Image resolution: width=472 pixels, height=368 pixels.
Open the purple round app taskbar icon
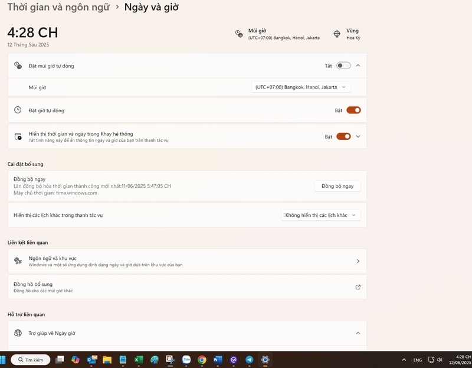[234, 360]
